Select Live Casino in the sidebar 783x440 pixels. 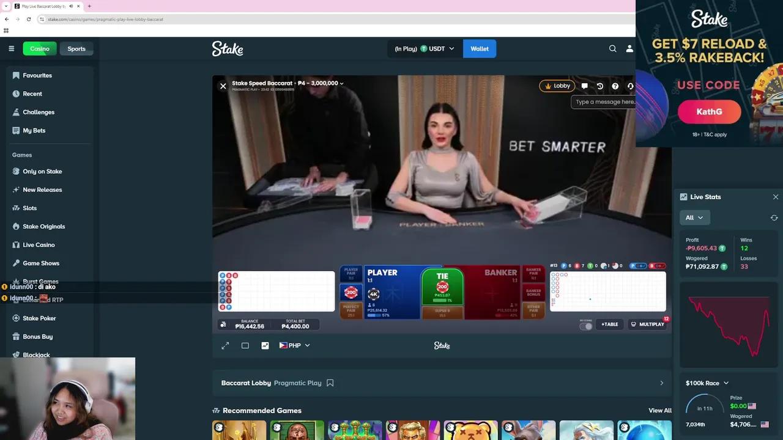point(39,244)
